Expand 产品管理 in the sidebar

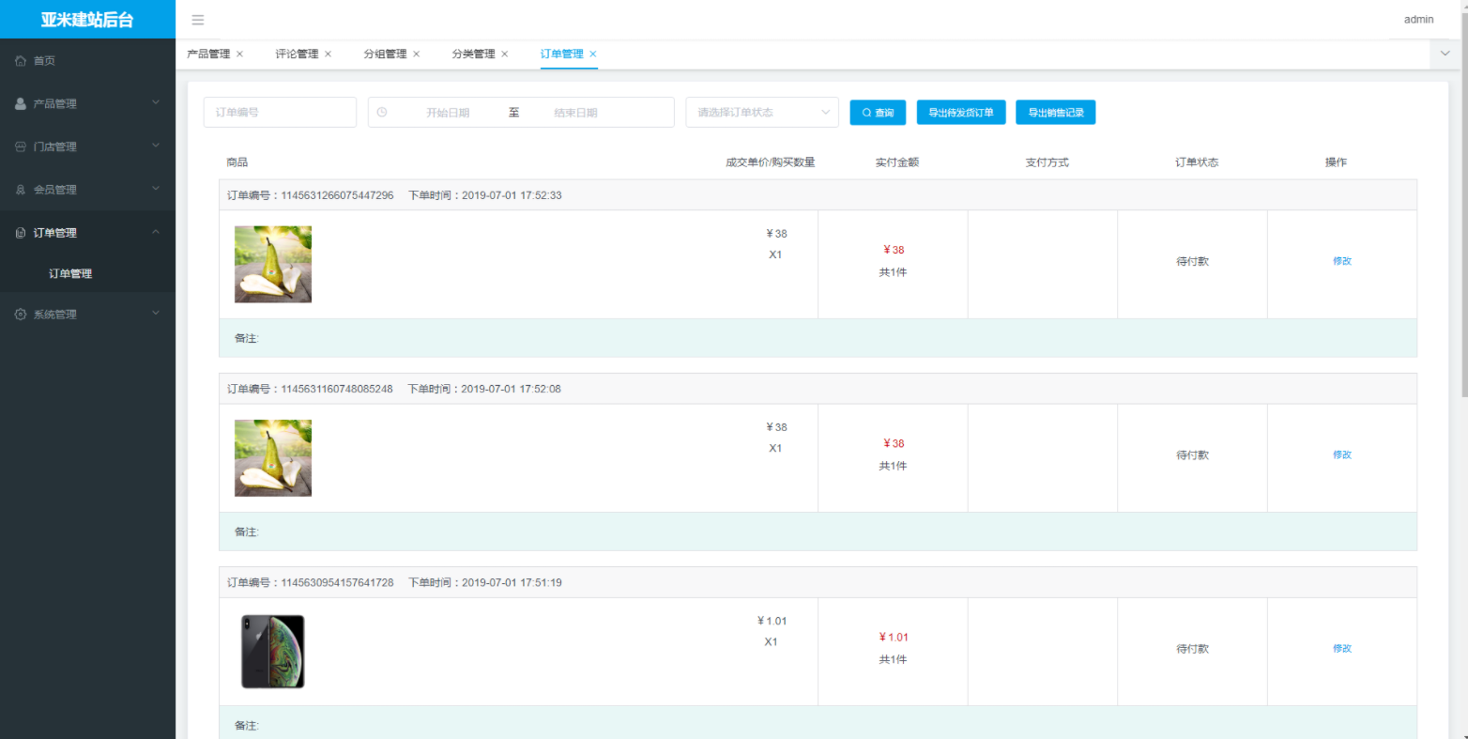pos(87,103)
